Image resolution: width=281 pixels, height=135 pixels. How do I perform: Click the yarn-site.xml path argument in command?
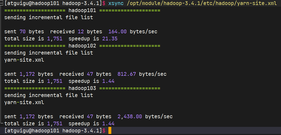pos(202,3)
